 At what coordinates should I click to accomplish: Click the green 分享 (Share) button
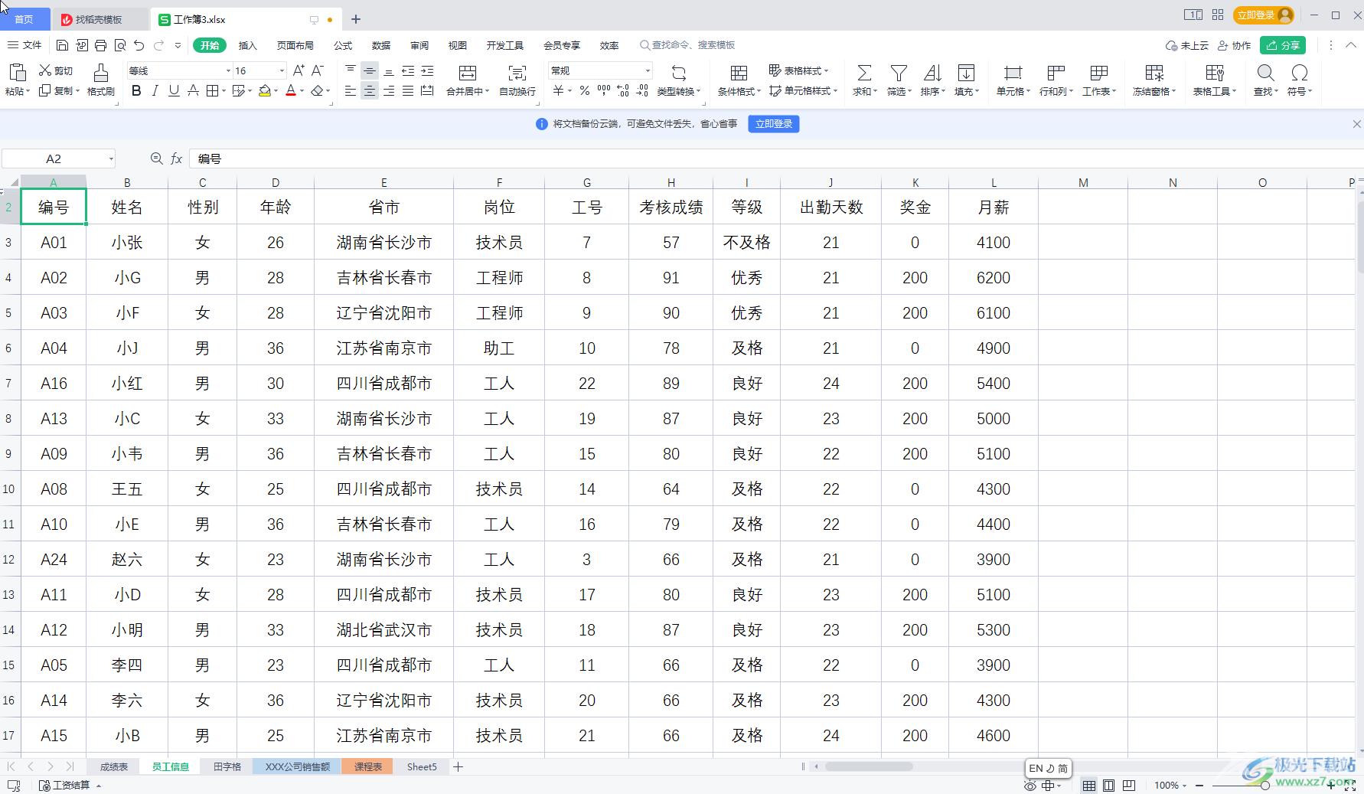pyautogui.click(x=1284, y=45)
